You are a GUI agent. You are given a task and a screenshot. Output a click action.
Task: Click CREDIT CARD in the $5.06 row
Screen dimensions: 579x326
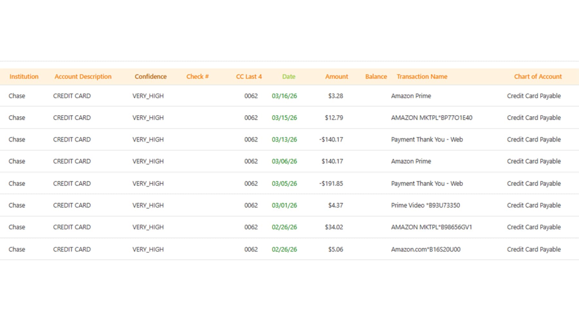pyautogui.click(x=72, y=249)
